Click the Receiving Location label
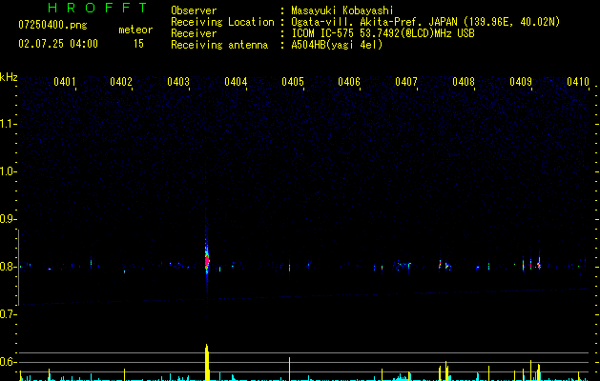Viewport: 600px width, 381px height. (222, 22)
